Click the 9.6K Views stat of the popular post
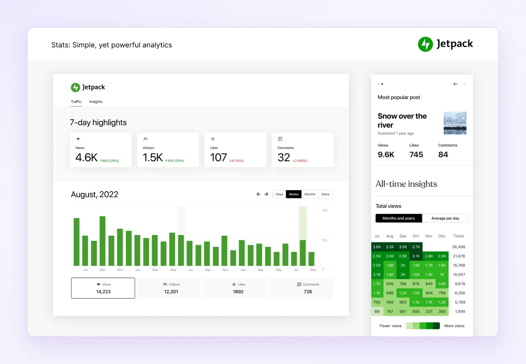Viewport: 526px width, 364px height. click(x=386, y=155)
